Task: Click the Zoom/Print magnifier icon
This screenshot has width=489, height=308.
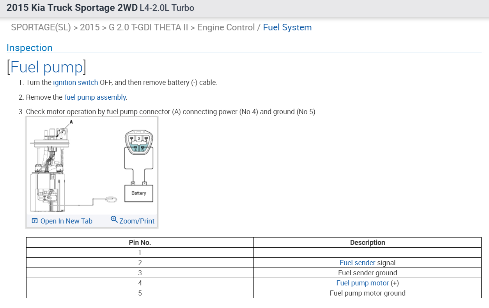Action: (x=114, y=220)
